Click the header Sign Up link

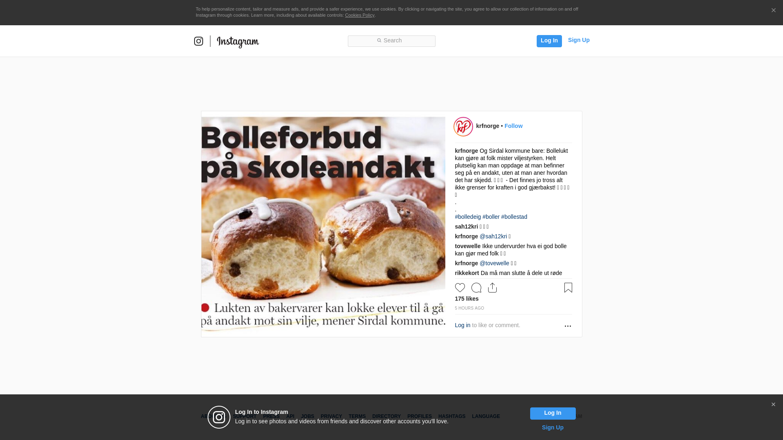[x=579, y=40]
